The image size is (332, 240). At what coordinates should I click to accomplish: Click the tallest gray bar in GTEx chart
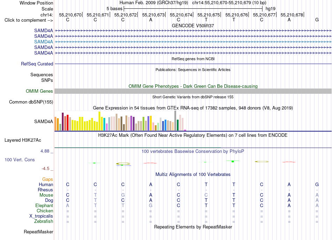[x=175, y=121]
